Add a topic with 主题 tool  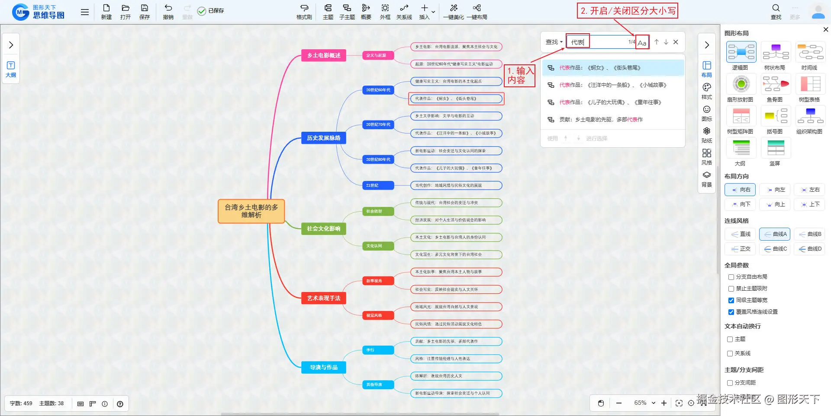328,12
